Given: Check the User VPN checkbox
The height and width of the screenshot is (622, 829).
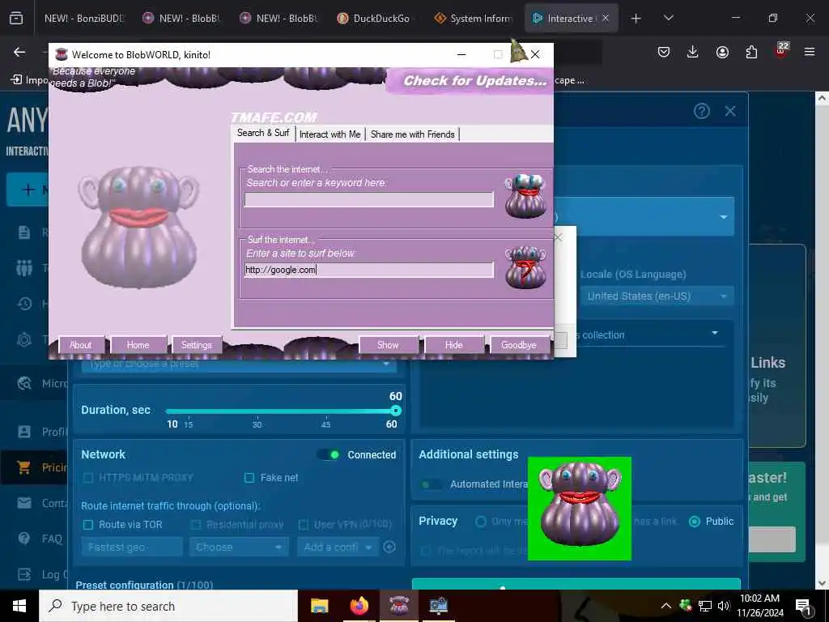Looking at the screenshot, I should click(304, 525).
